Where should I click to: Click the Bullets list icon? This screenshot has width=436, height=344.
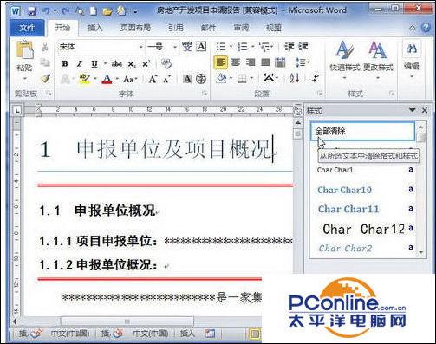221,47
